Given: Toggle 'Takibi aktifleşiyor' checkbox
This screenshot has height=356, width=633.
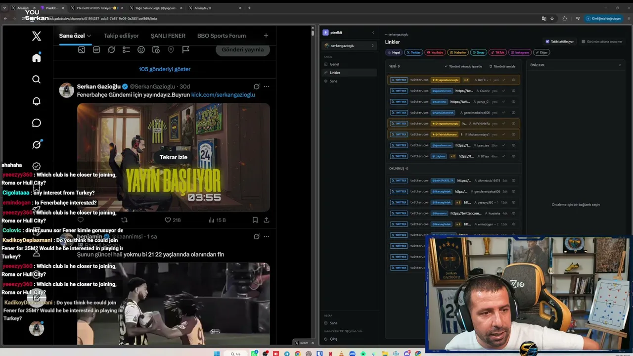Looking at the screenshot, I should [x=547, y=42].
